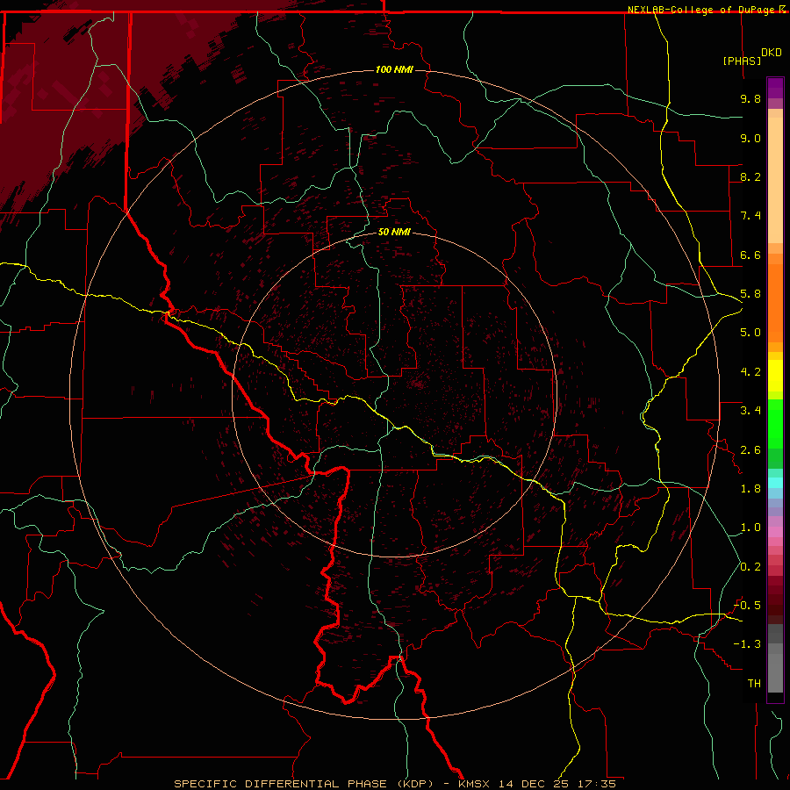This screenshot has height=790, width=790.
Task: Click the 3.4 value on the color scale
Action: coord(750,411)
